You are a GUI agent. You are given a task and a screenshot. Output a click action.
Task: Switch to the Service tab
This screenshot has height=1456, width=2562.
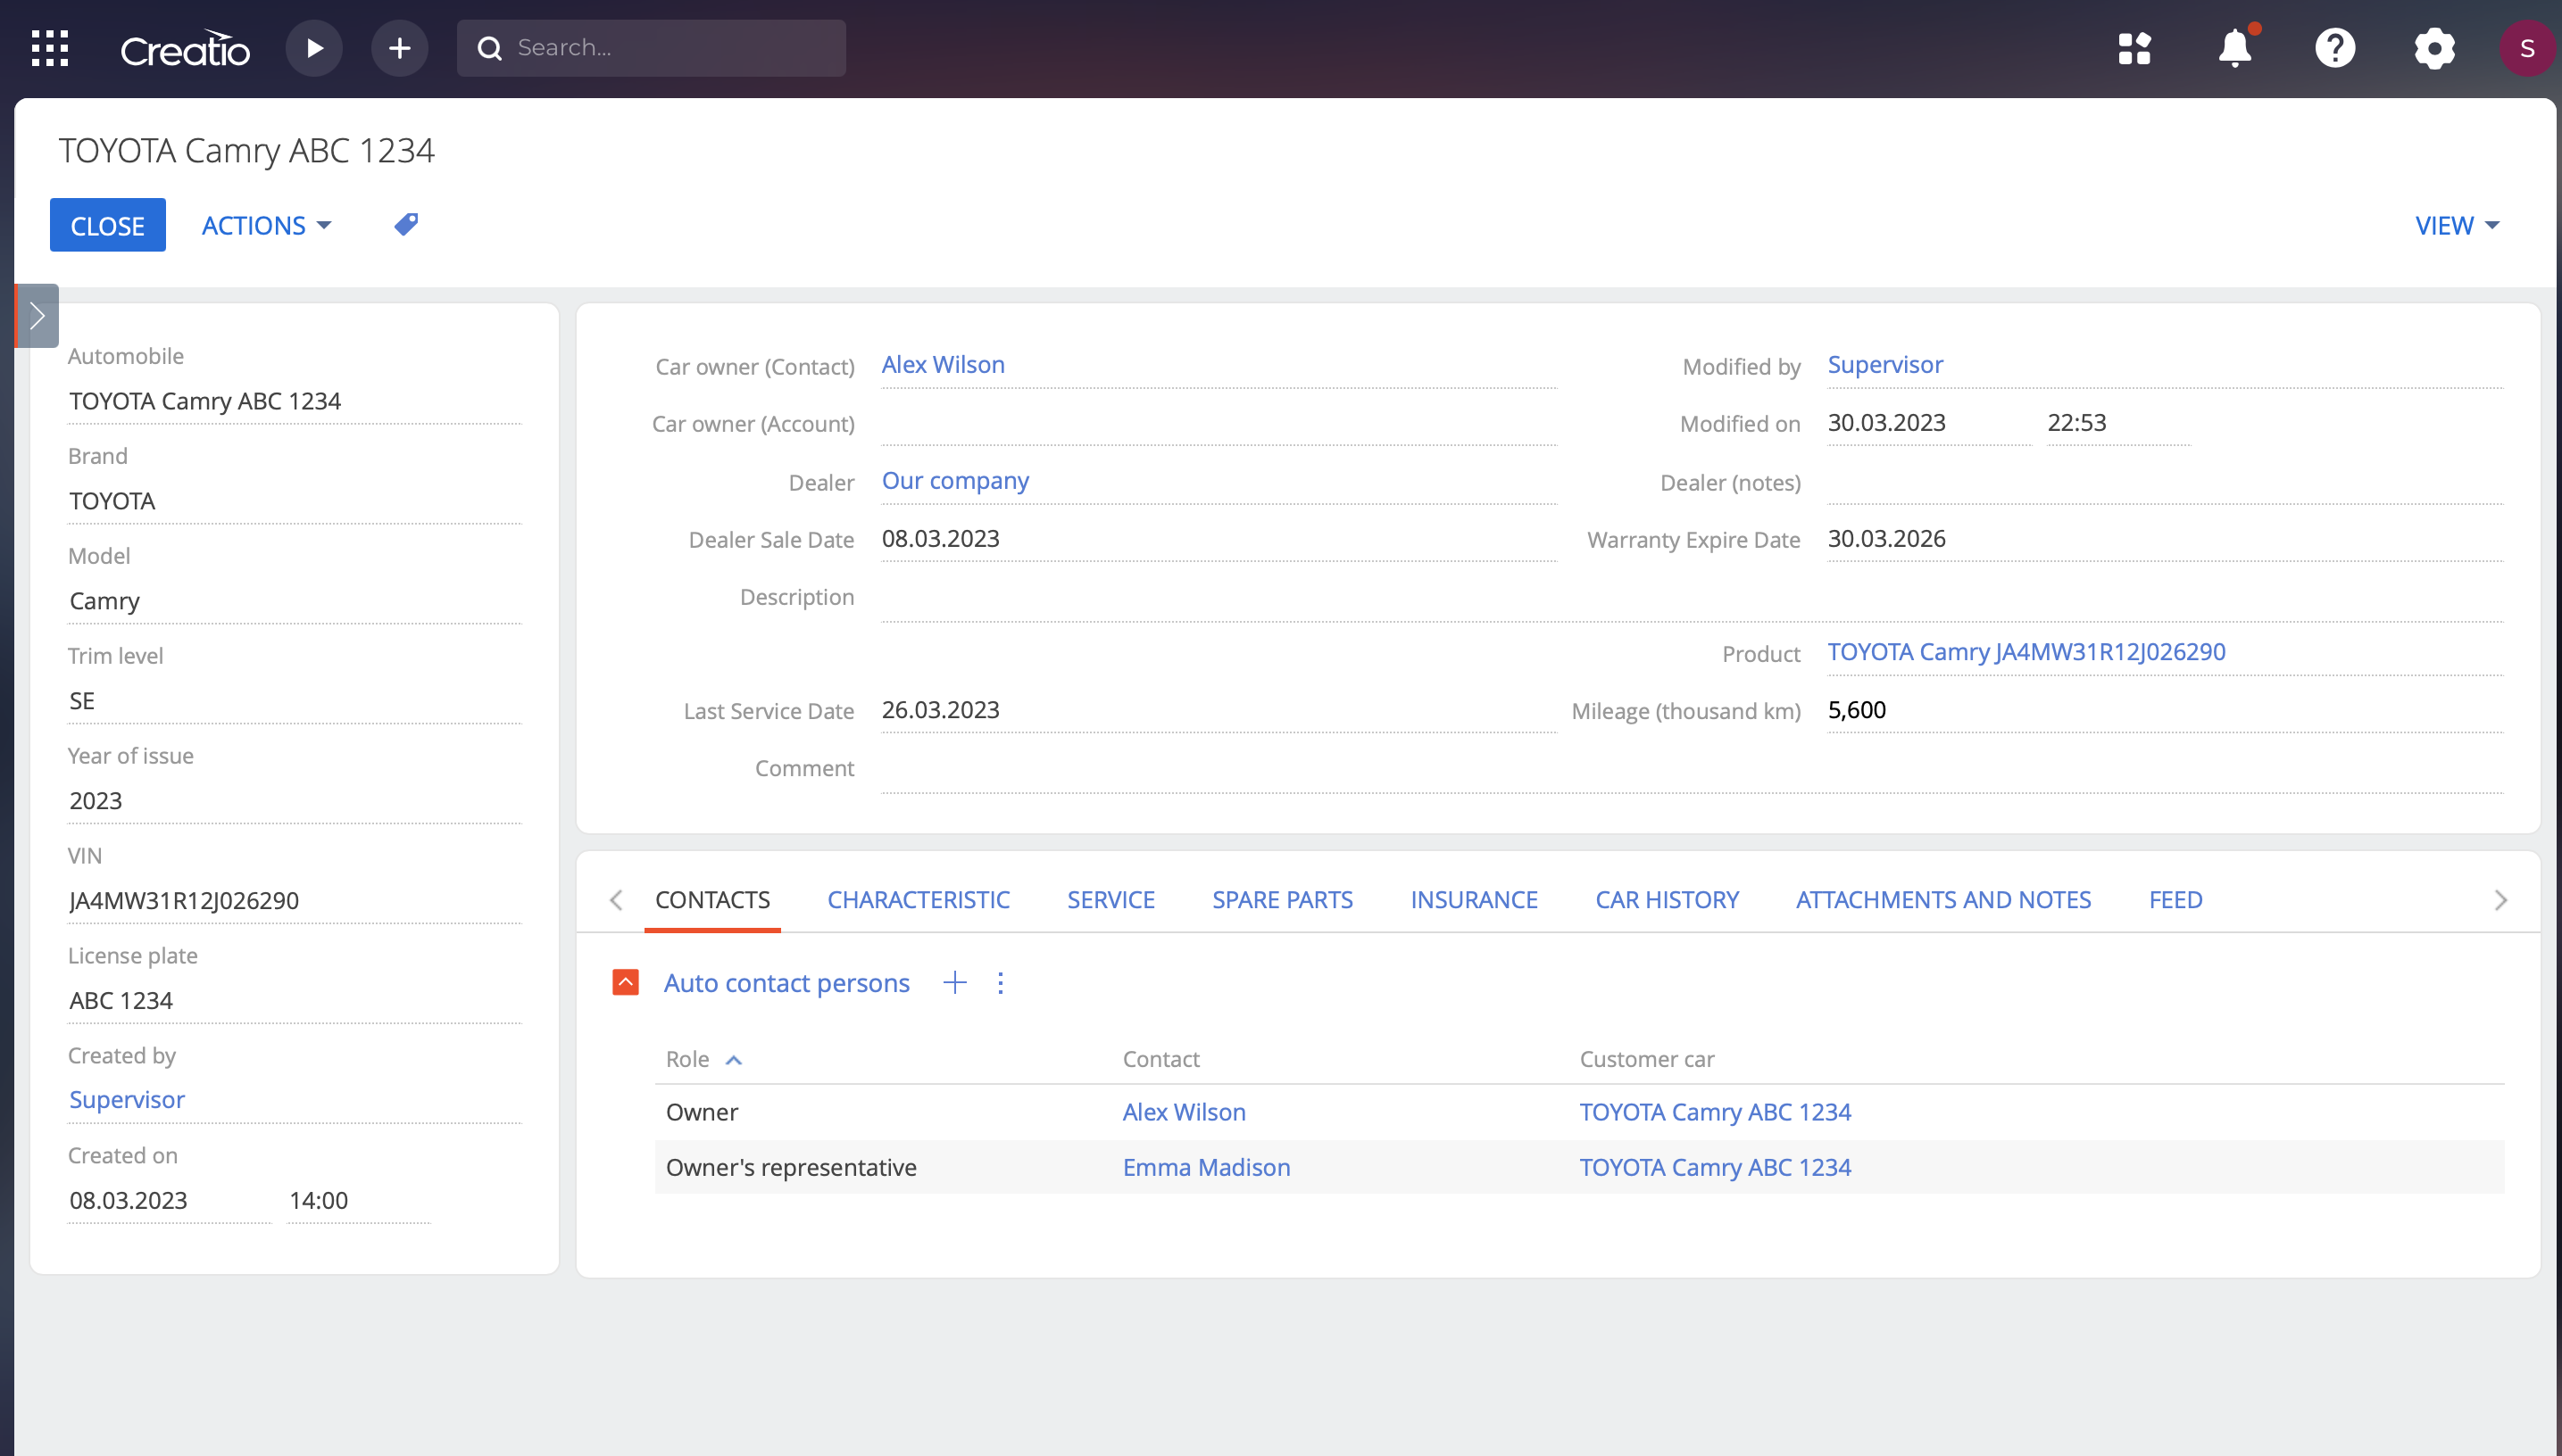tap(1110, 899)
